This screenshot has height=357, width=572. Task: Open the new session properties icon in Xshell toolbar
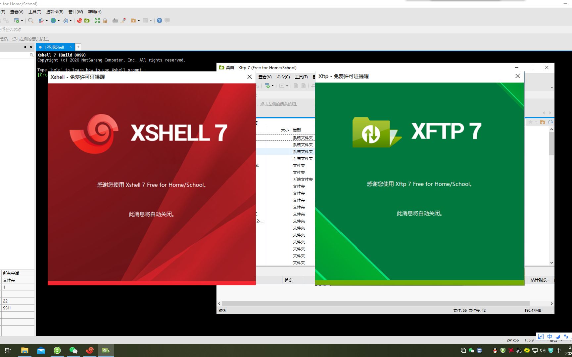click(x=17, y=20)
